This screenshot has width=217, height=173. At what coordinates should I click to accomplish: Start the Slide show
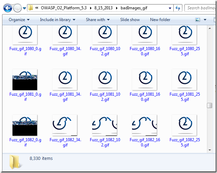(130, 20)
